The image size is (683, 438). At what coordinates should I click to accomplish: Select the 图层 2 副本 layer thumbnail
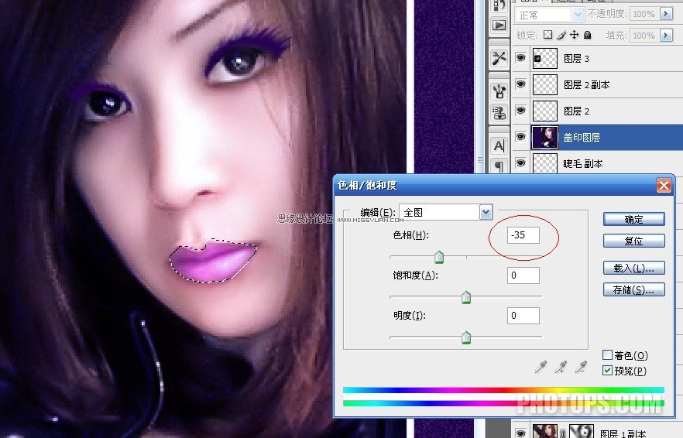[545, 84]
